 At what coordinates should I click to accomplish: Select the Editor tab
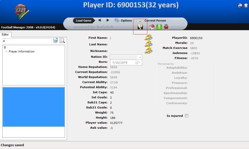5,34
